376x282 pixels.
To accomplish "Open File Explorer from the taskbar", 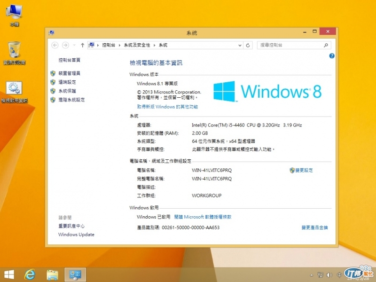I will (52, 275).
